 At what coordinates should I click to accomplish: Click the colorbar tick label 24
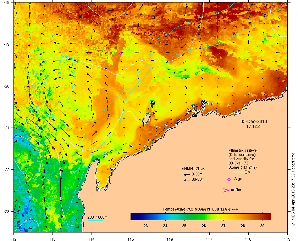(x=165, y=226)
